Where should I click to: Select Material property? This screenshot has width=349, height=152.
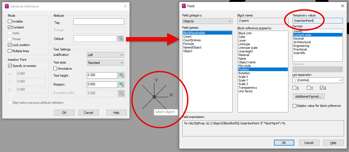point(244,55)
